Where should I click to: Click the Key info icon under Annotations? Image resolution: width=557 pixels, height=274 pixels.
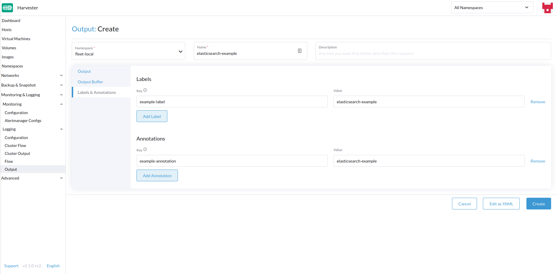click(145, 149)
